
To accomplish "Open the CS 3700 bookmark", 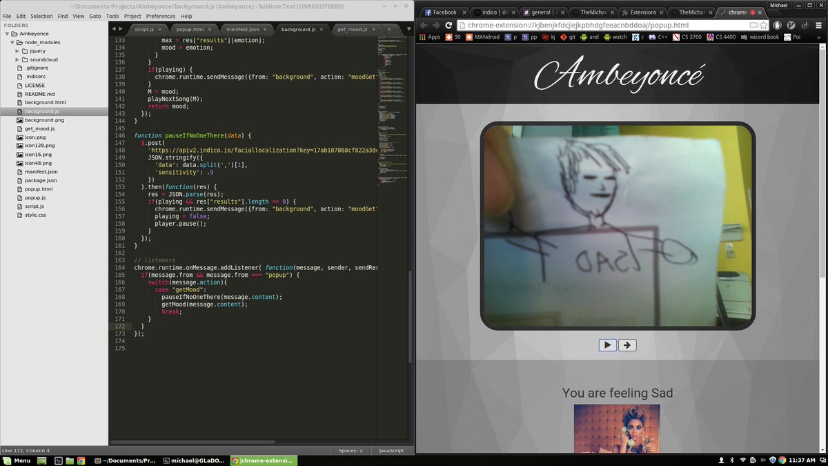I will tap(688, 37).
